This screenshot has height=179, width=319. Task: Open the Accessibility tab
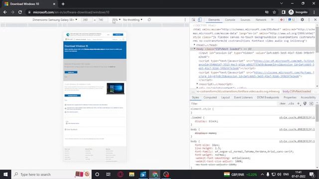coord(308,97)
